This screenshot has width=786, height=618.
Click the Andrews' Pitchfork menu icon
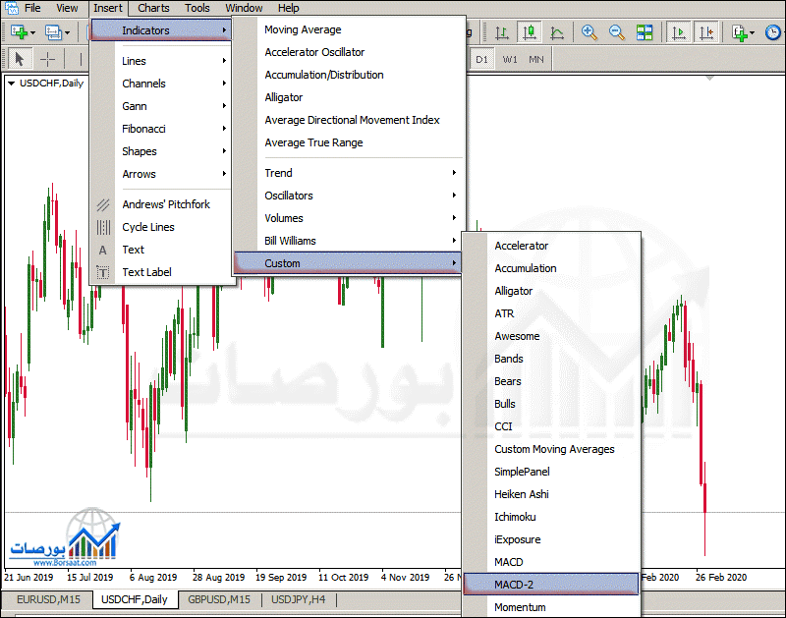[103, 204]
